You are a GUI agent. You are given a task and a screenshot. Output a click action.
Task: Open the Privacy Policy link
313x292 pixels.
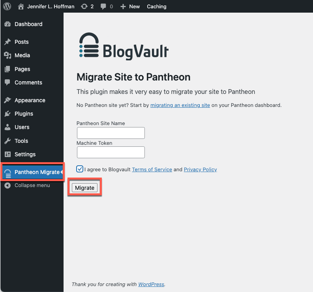[200, 169]
